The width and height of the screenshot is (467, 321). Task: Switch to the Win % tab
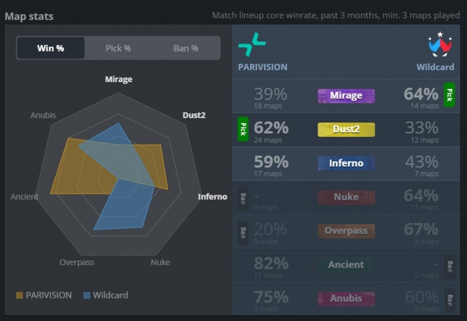(x=50, y=48)
